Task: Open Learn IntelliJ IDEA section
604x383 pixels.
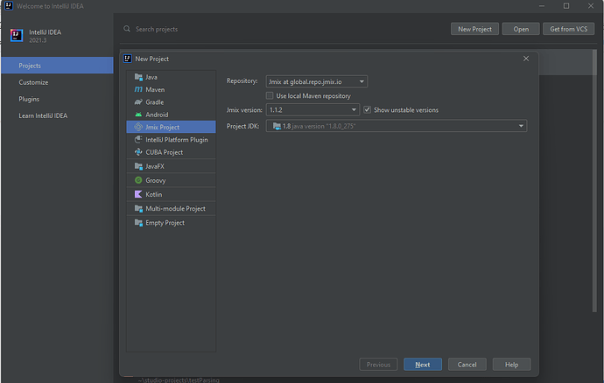Action: (58, 115)
